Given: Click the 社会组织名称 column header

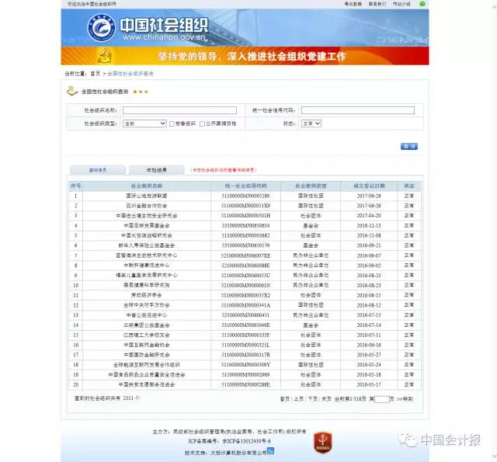Looking at the screenshot, I should coord(147,186).
